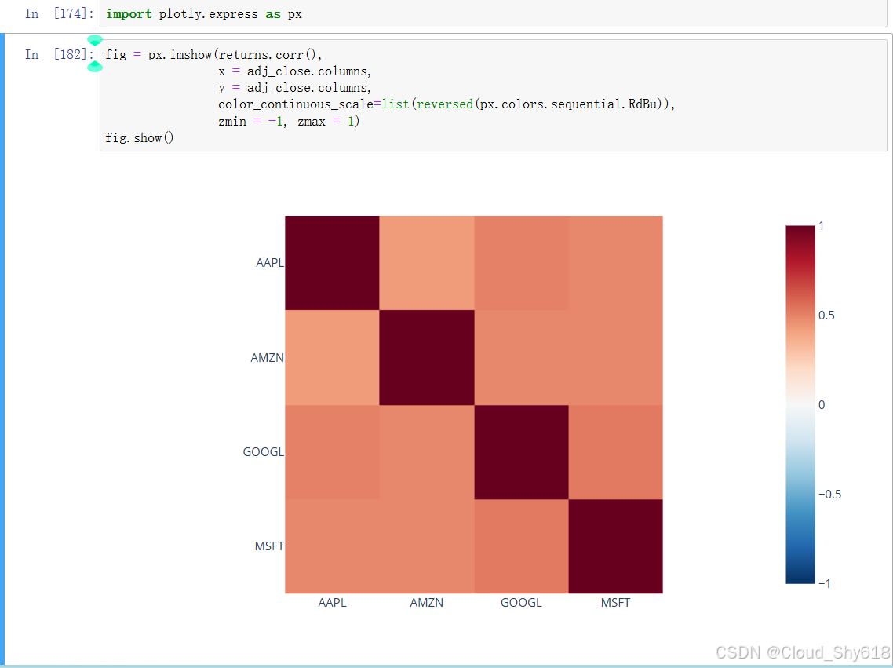Click heatmap cell in MSFT row, AAPL column
Screen dimensions: 893x668
point(332,546)
